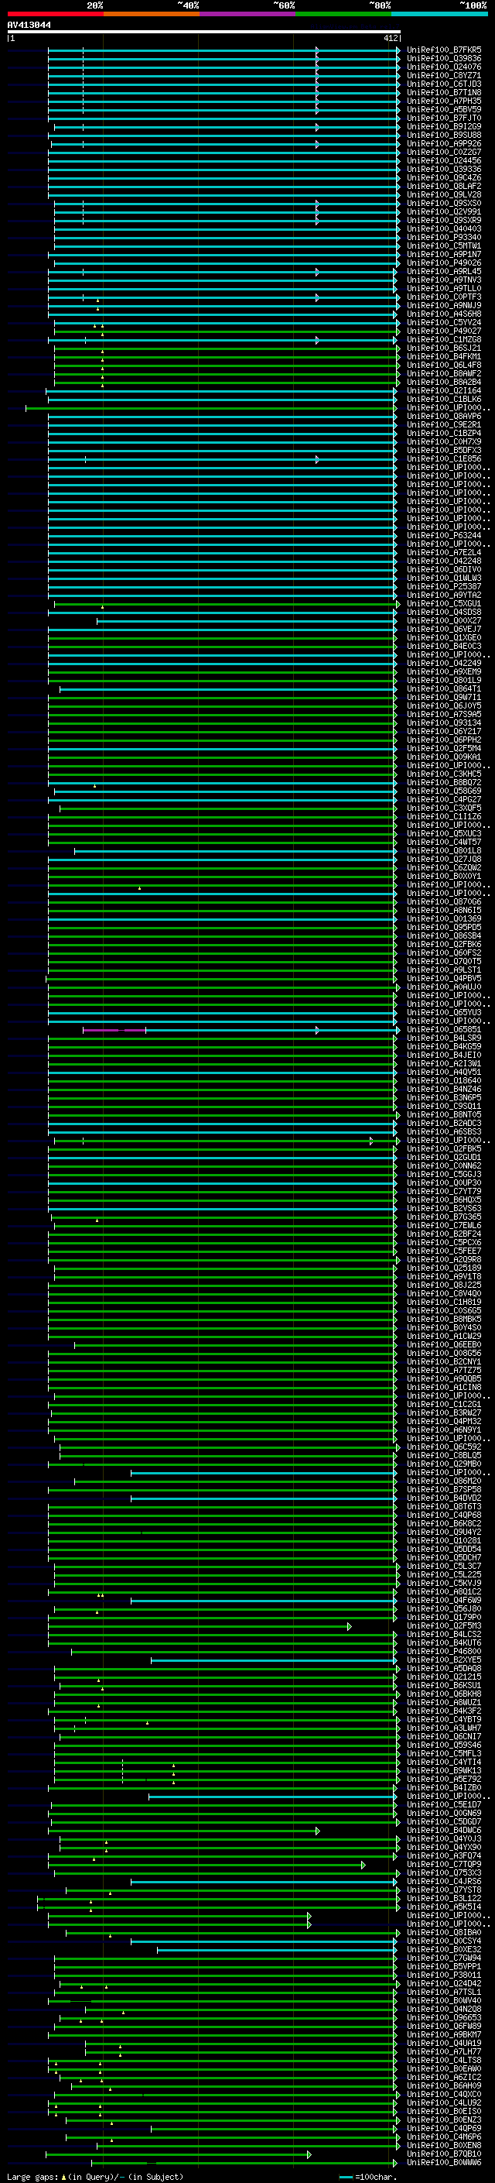Select the UniRef100_C6TJD3 hit label
The image size is (495, 2183).
pyautogui.click(x=444, y=84)
